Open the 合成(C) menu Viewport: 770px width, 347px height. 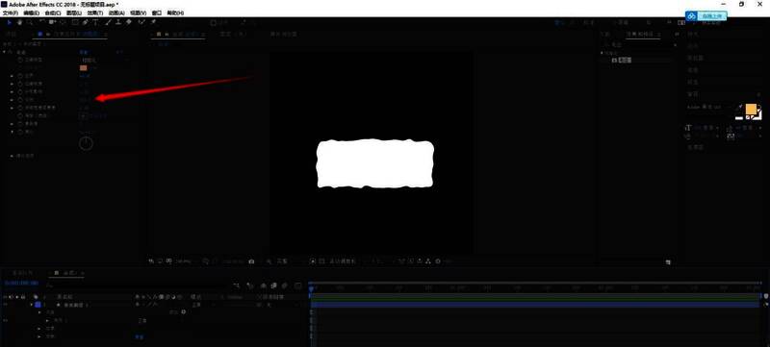coord(53,12)
